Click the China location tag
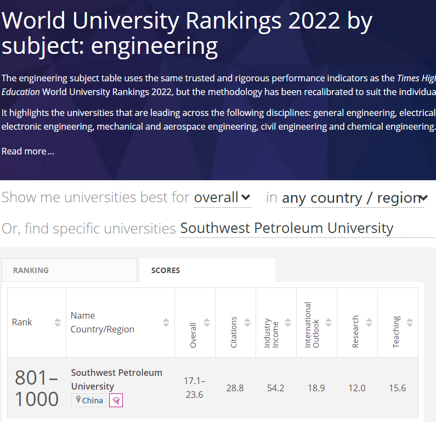 tap(89, 400)
